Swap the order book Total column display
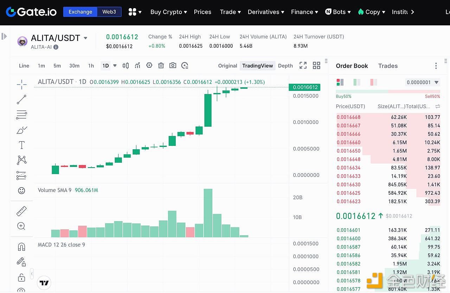Screen dimensions: 450x293 (x=438, y=106)
